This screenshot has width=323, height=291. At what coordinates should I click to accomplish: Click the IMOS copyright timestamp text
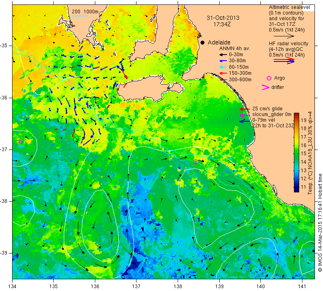tap(320, 223)
